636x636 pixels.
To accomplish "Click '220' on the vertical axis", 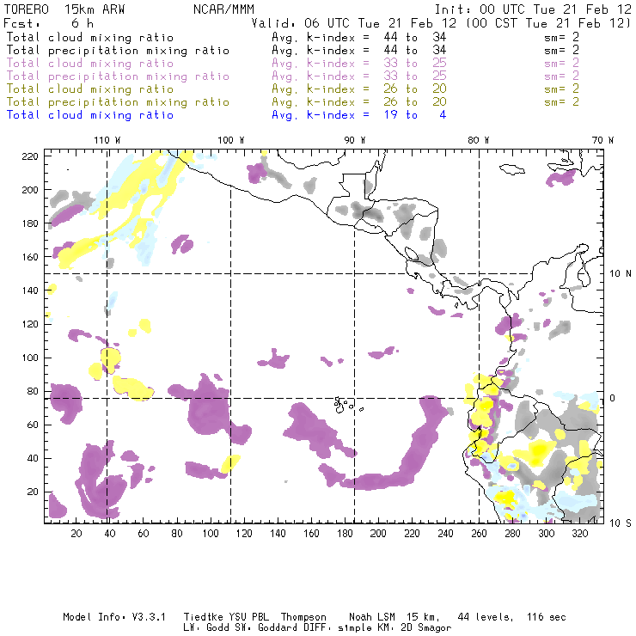I will tap(30, 156).
